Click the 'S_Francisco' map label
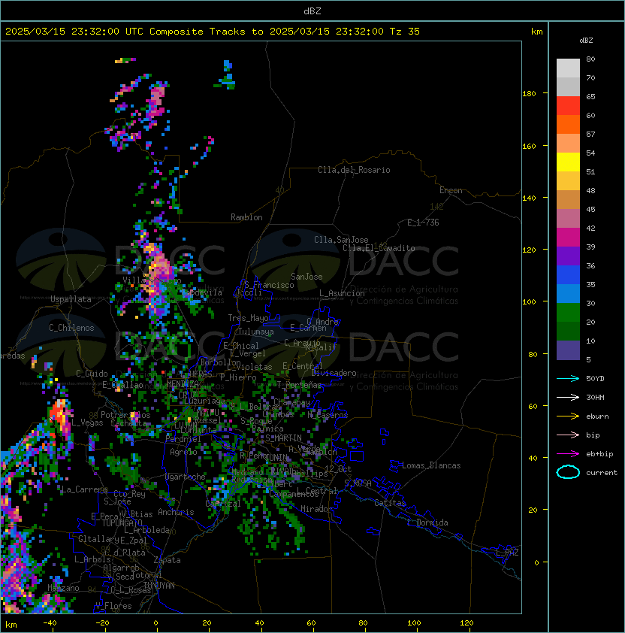This screenshot has height=633, width=625. click(x=269, y=285)
